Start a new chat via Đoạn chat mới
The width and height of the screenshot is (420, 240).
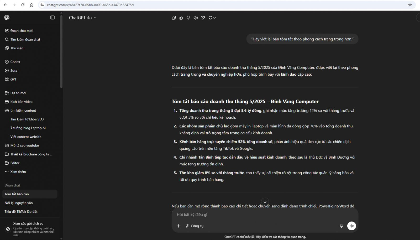tap(21, 31)
